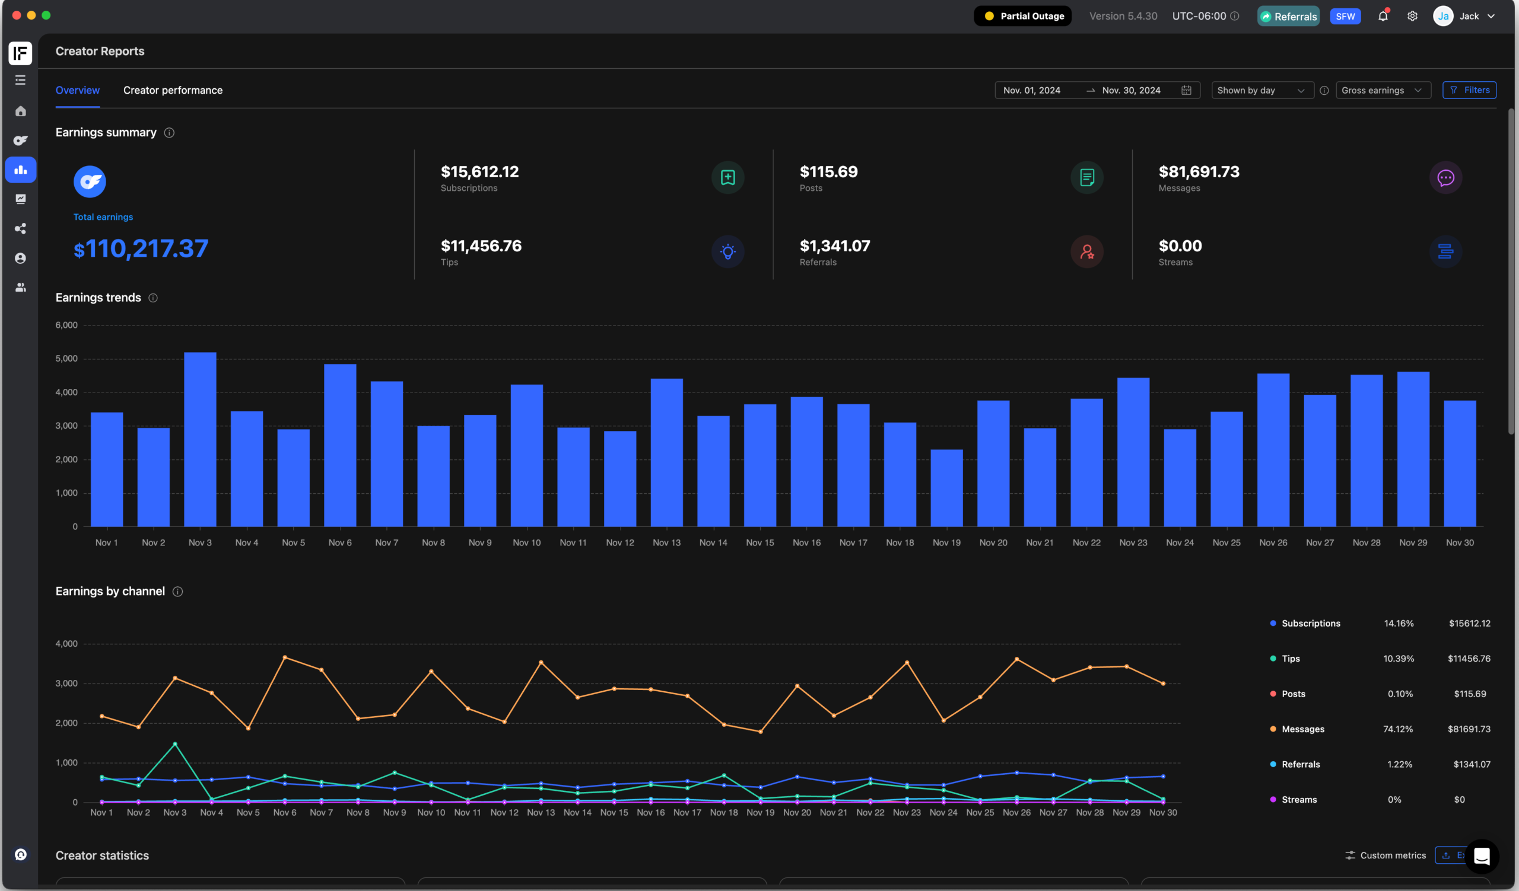Toggle Subscriptions series in channel legend
Viewport: 1519px width, 891px height.
point(1311,623)
